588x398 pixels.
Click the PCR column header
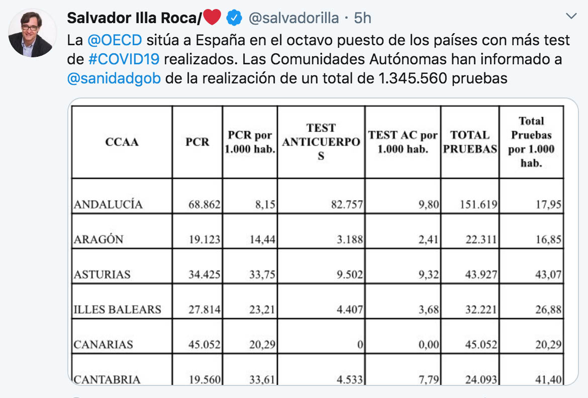[x=197, y=142]
